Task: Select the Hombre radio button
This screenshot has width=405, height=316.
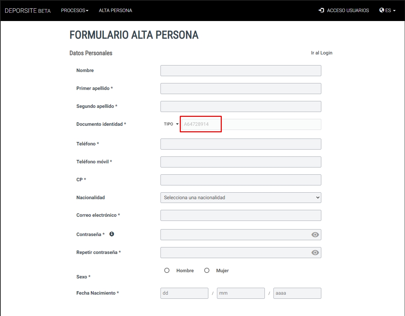Action: (167, 270)
